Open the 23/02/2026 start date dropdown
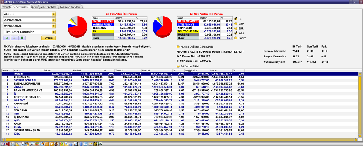This screenshot has height=146, width=363. tap(54, 20)
